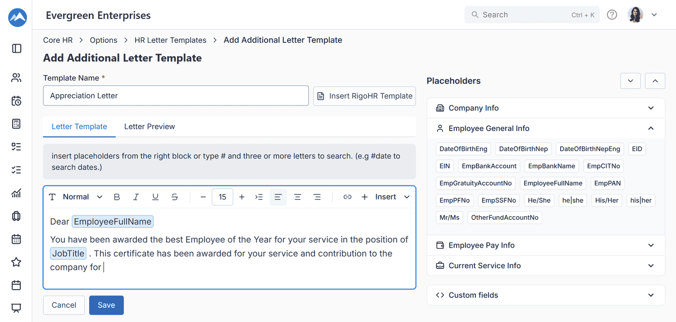Right align the letter text

pyautogui.click(x=317, y=197)
